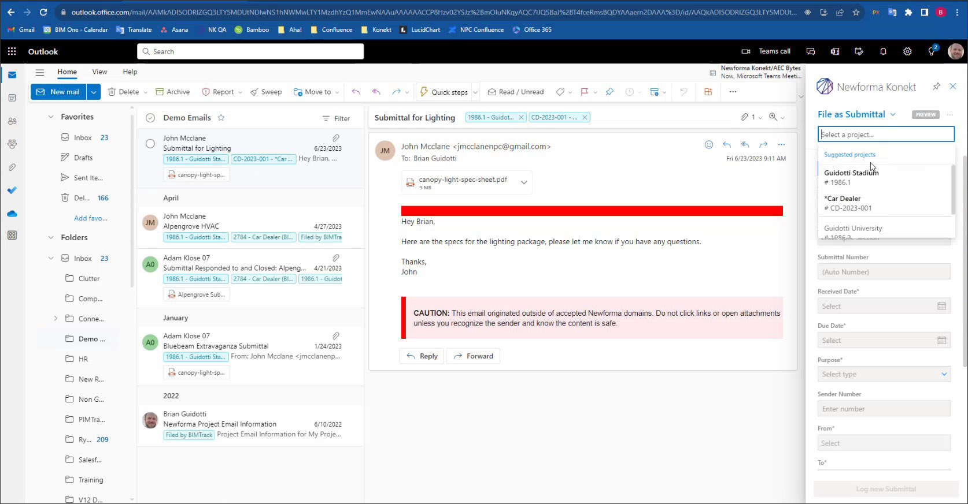Open the Quick steps dropdown arrow
968x504 pixels.
click(x=475, y=92)
